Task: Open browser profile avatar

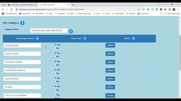Action: 174,9
